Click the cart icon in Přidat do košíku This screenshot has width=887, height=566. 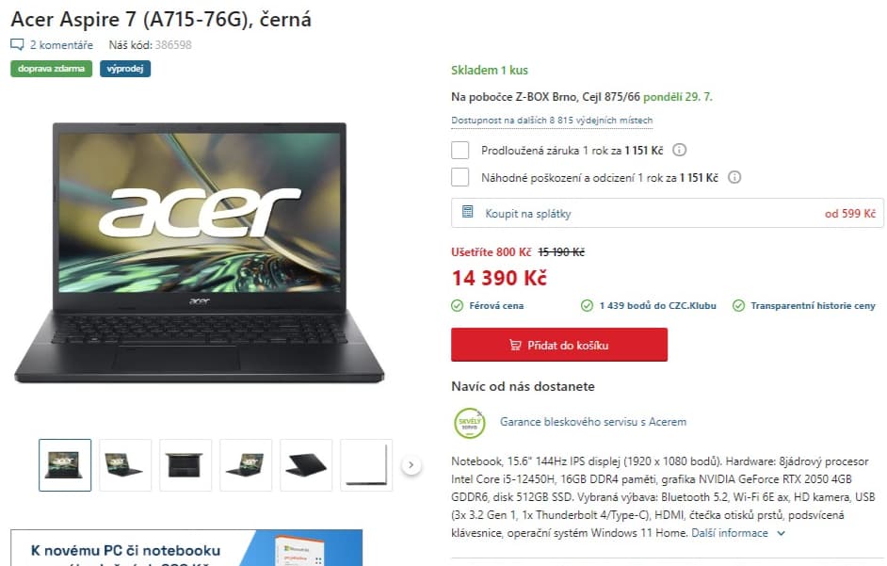coord(515,345)
